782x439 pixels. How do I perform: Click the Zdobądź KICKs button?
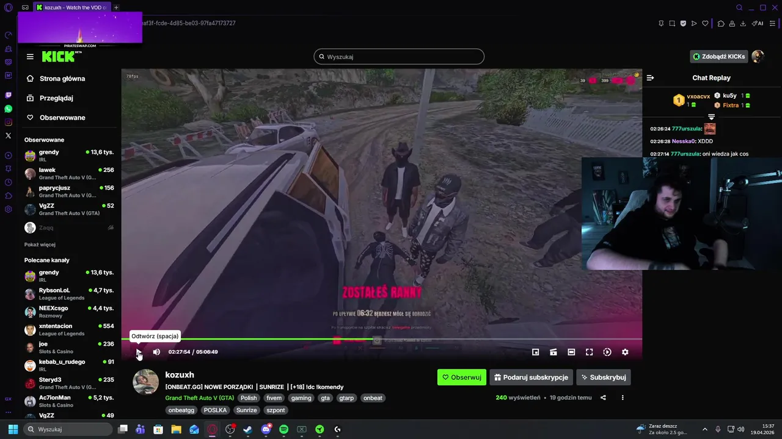click(x=718, y=57)
